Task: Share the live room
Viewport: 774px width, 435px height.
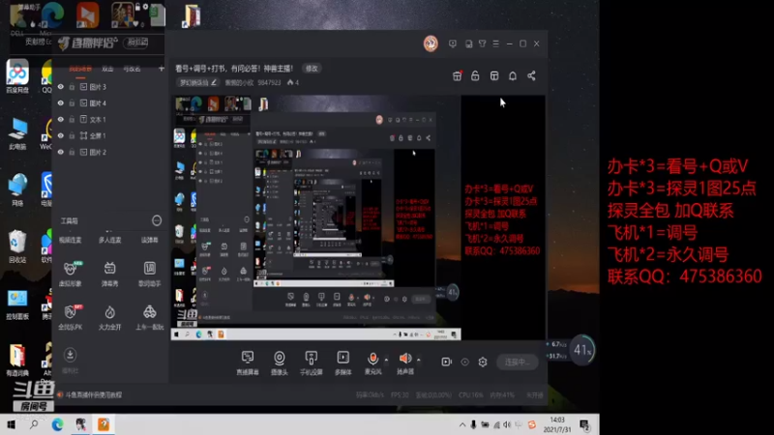Action: pos(531,76)
